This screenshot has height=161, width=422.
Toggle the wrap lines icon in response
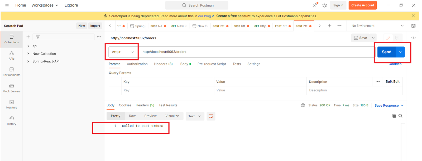pos(211,116)
